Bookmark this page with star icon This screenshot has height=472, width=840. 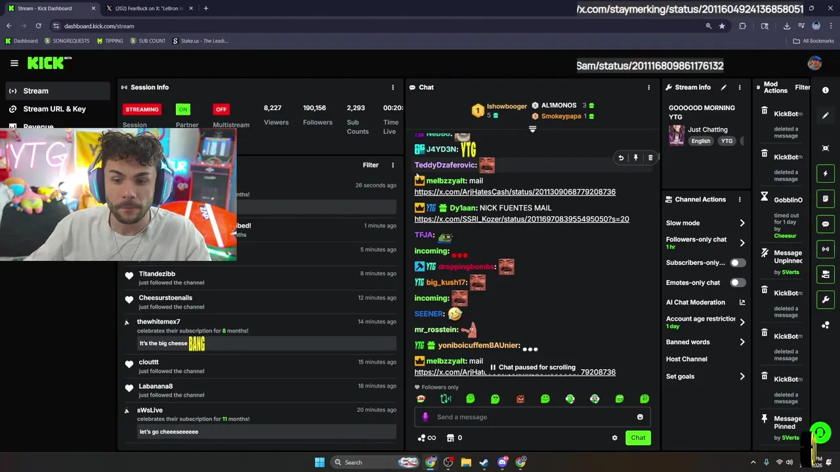722,26
